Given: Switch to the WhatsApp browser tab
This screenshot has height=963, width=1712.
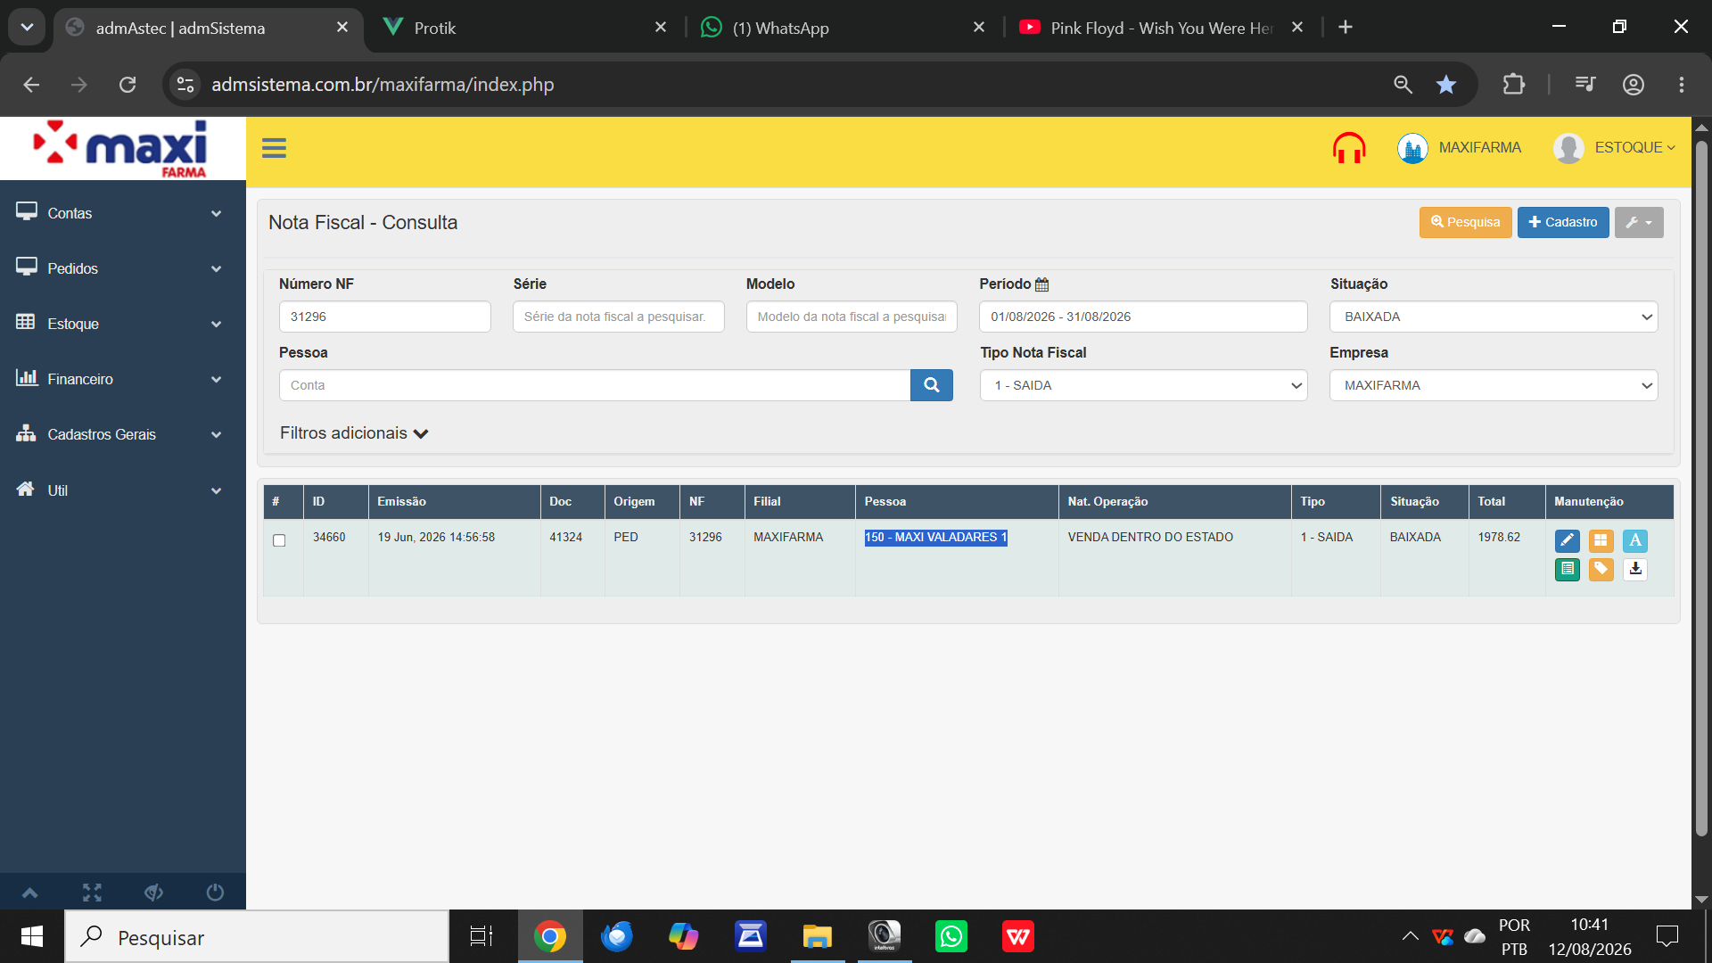Looking at the screenshot, I should coord(843,28).
